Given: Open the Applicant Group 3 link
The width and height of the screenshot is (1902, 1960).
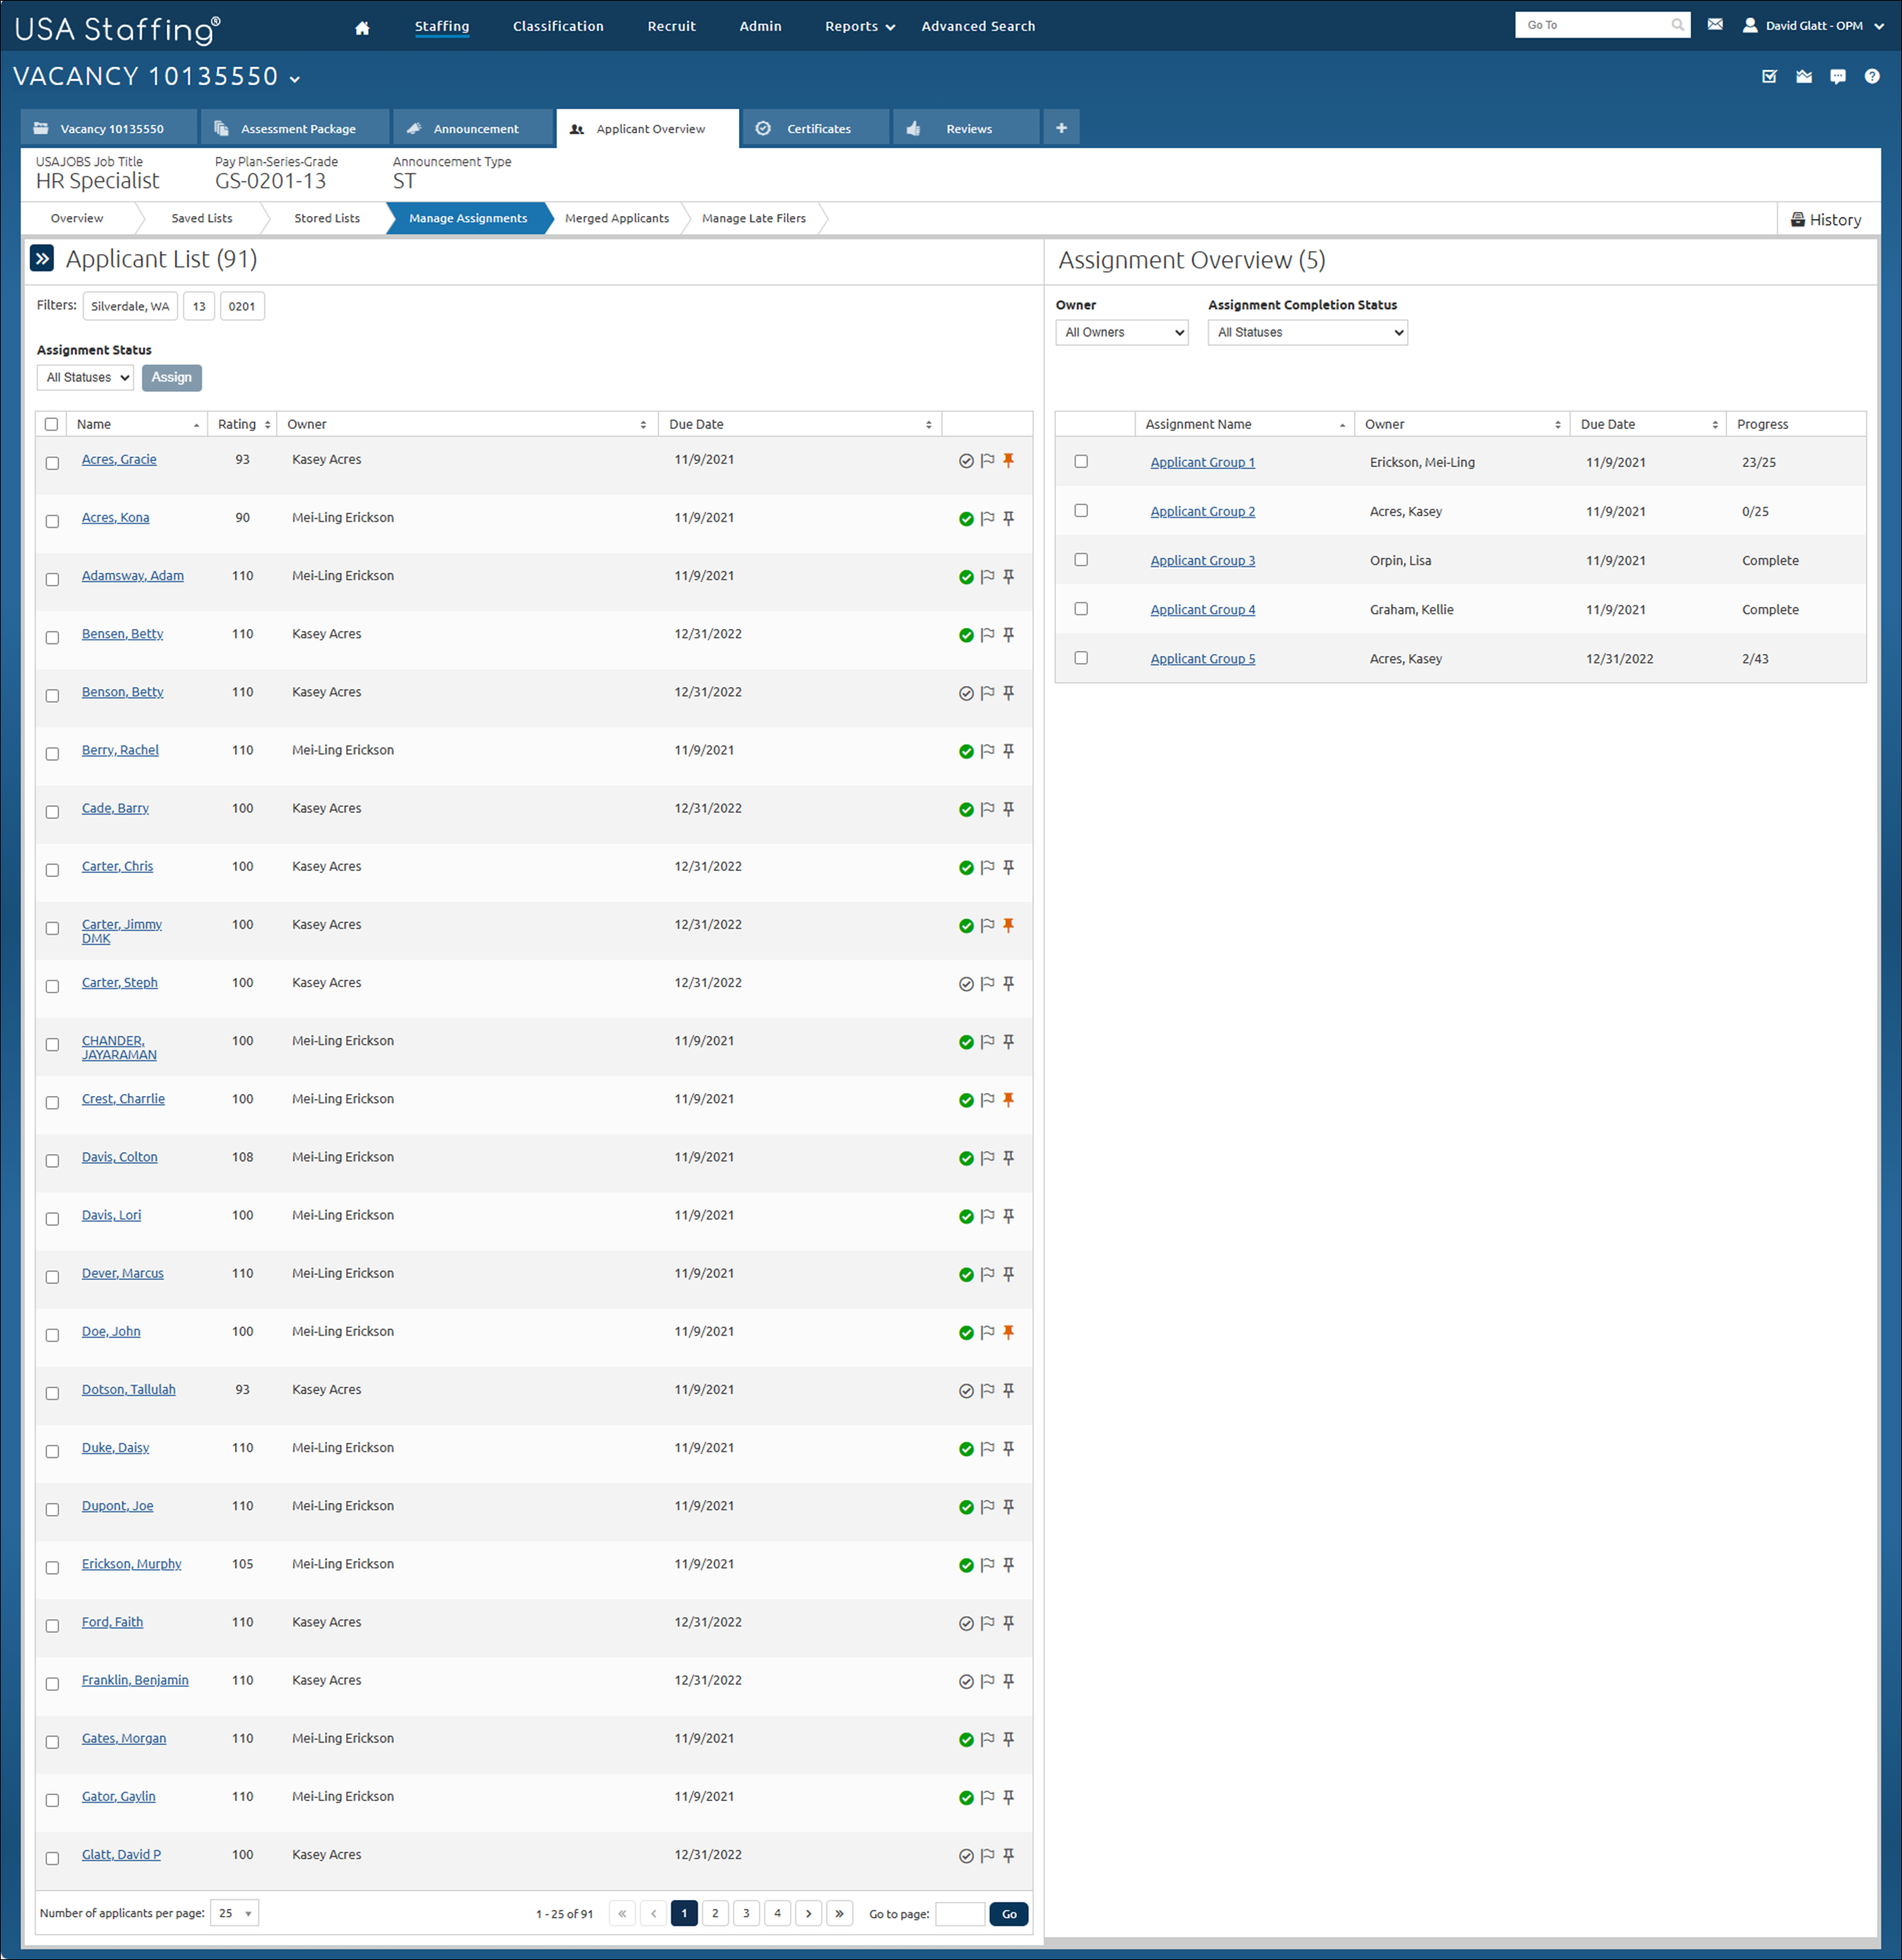Looking at the screenshot, I should (x=1203, y=560).
